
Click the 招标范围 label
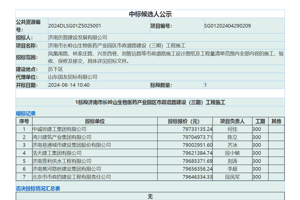[x=27, y=57]
